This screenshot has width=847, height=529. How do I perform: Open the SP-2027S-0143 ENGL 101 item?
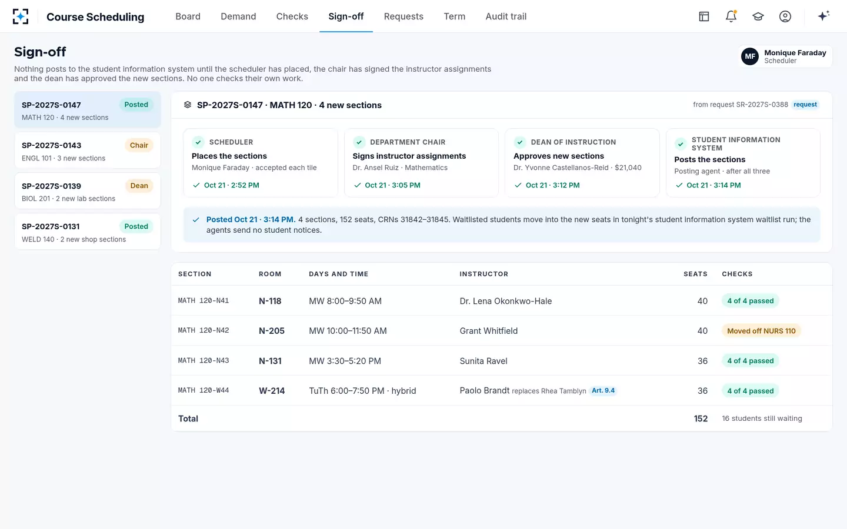(x=88, y=150)
